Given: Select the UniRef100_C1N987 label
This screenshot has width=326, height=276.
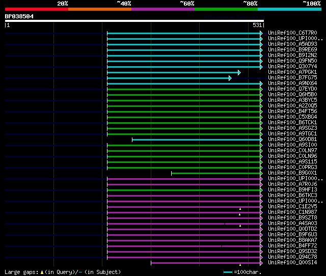Looking at the screenshot, I should (x=292, y=212).
